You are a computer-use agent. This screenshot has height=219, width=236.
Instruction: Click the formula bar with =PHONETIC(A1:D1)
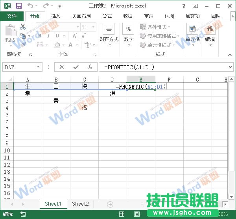[163, 67]
